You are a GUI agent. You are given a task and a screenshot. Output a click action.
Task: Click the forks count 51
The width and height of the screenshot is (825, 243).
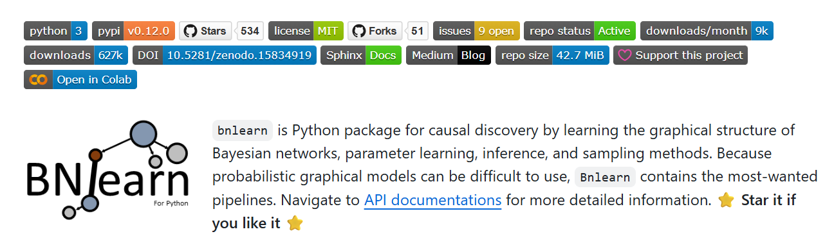tap(418, 31)
